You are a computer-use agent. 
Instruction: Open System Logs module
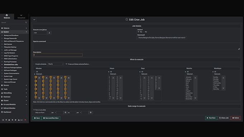pos(8,76)
